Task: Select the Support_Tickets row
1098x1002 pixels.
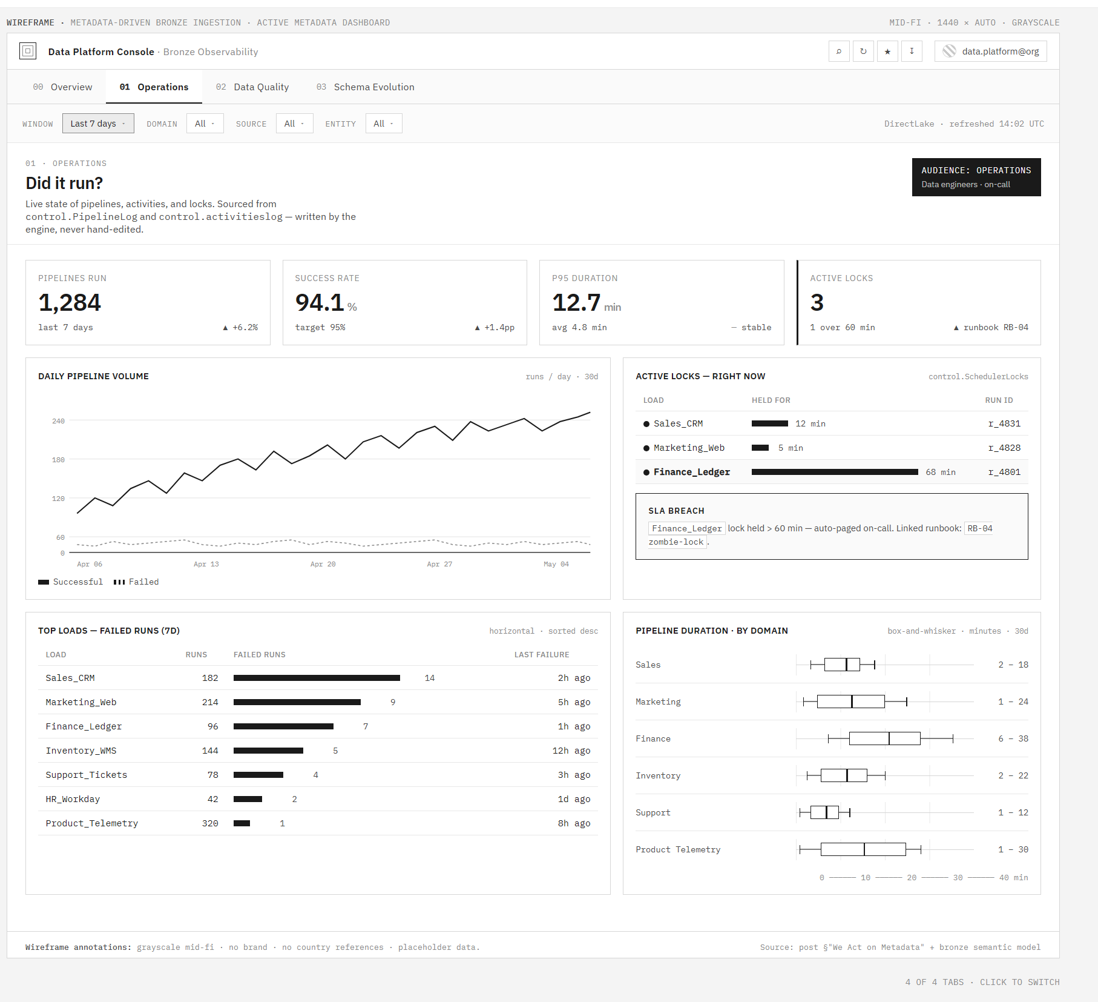Action: (x=318, y=775)
